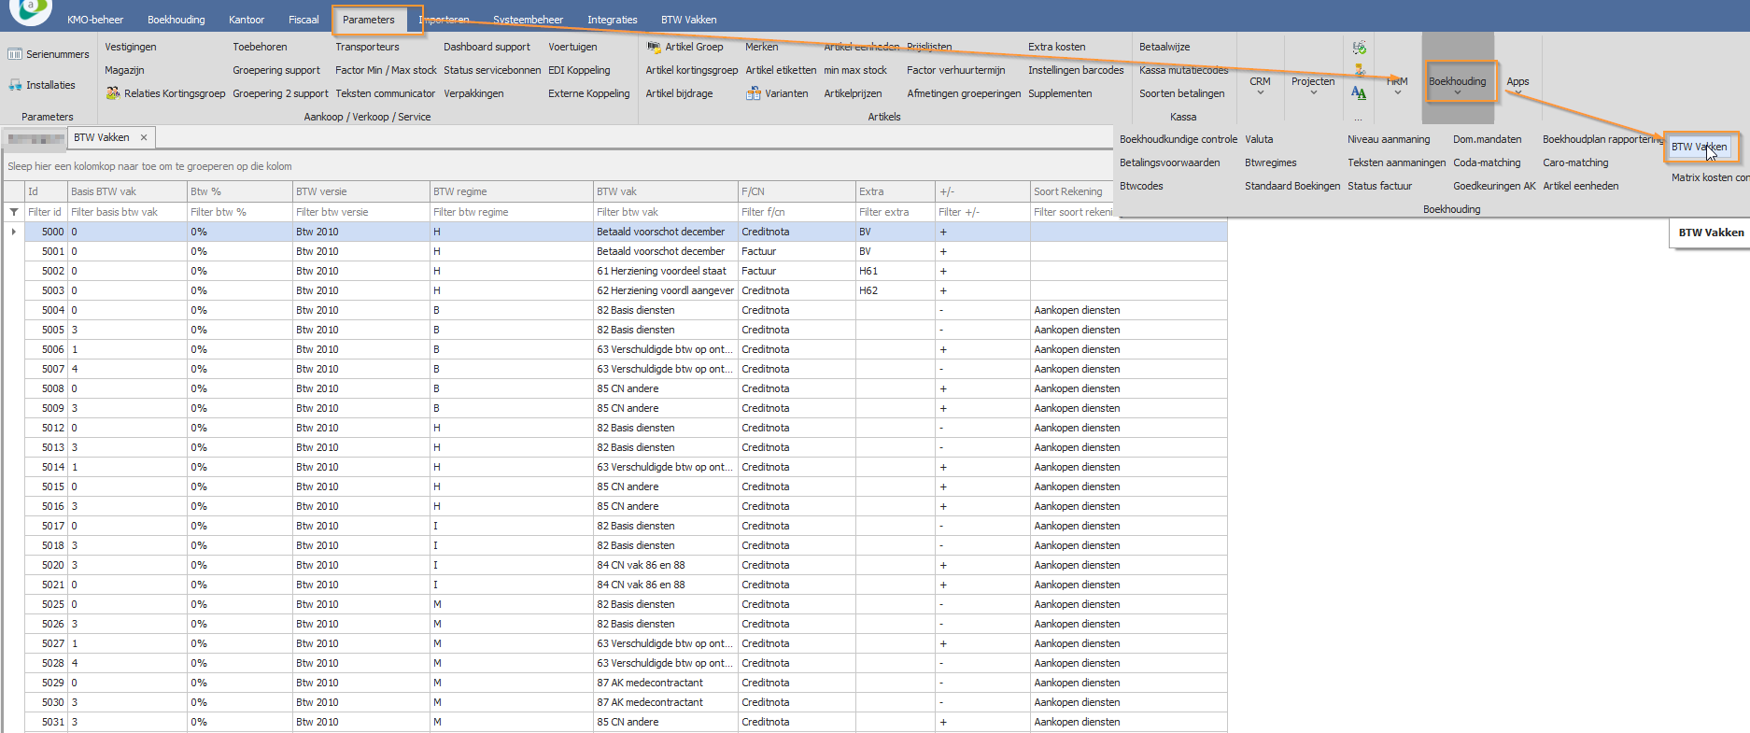Close the BTW Vakken document tab
Screen dimensions: 1750x733
(x=144, y=137)
